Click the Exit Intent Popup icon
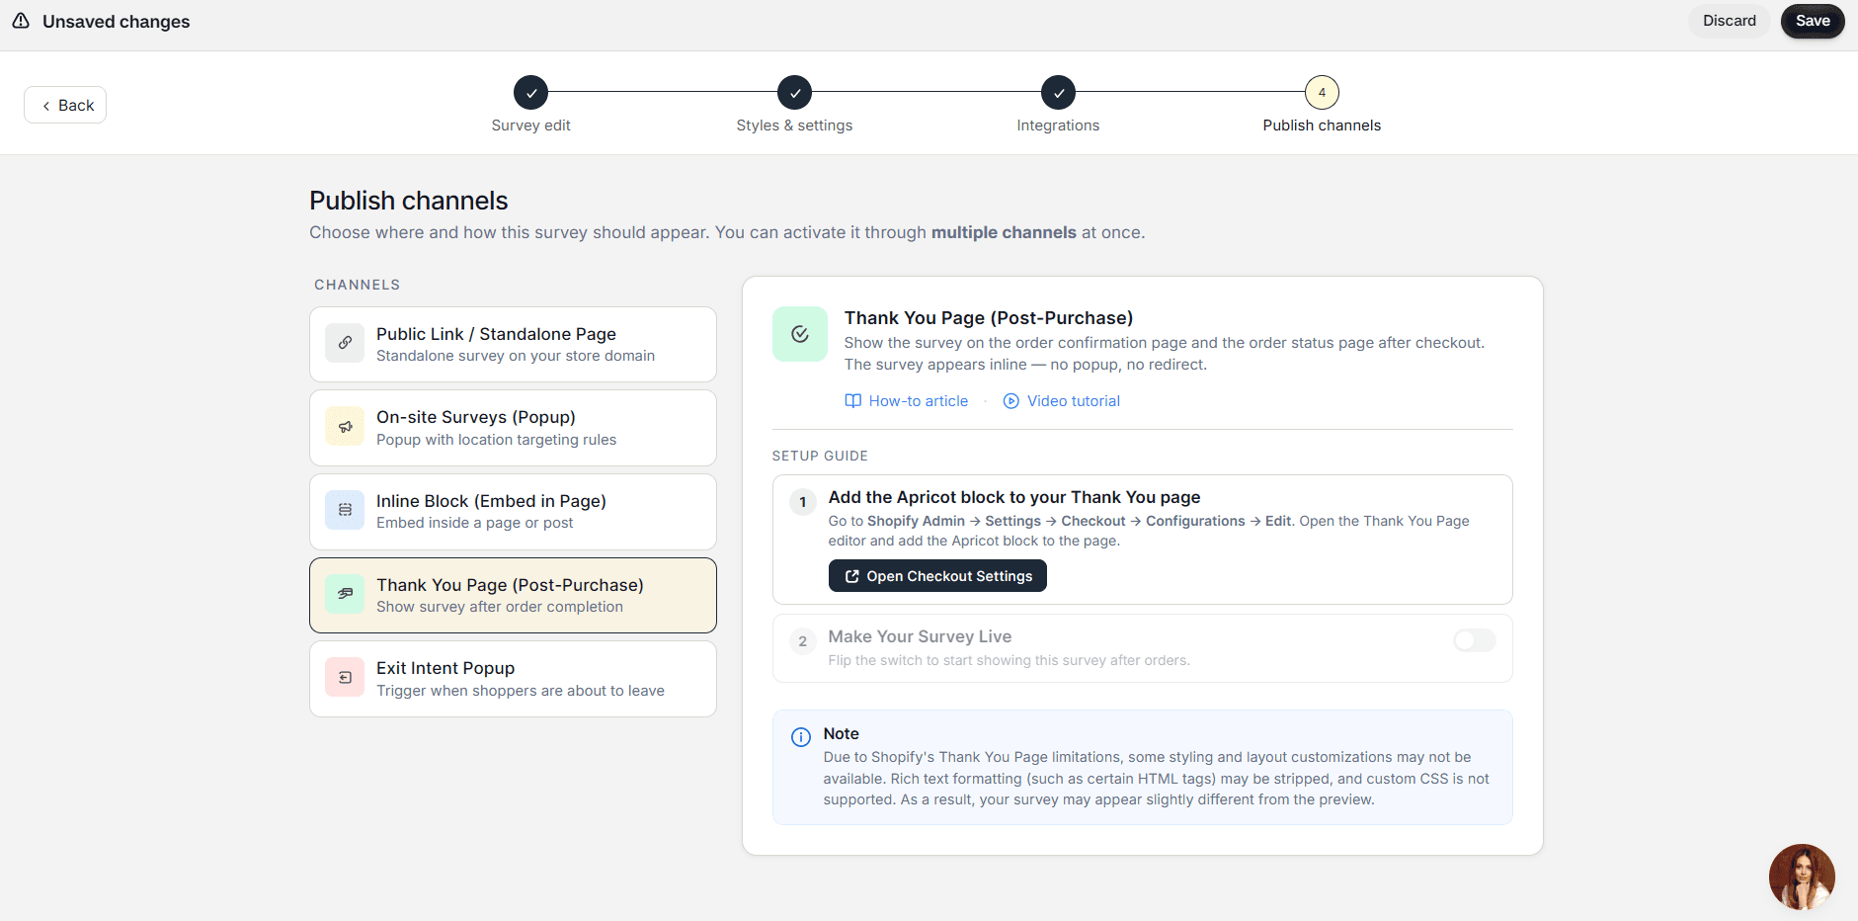 coord(345,678)
